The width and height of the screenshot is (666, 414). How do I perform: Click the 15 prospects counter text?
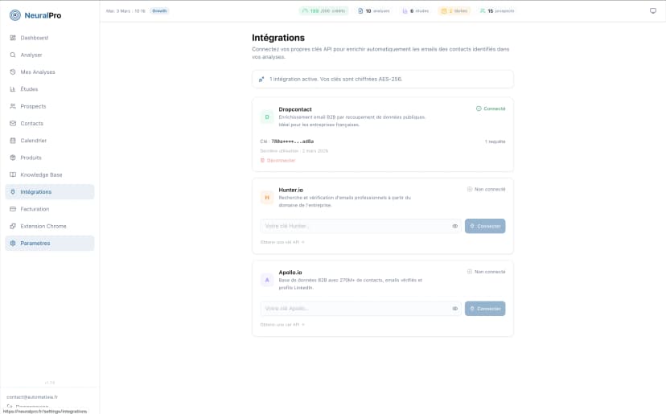[x=501, y=11]
